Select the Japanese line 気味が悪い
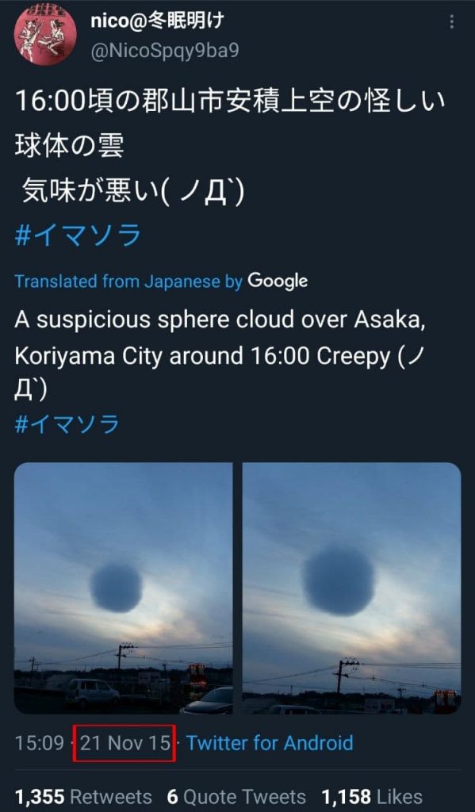The width and height of the screenshot is (475, 812). [133, 192]
